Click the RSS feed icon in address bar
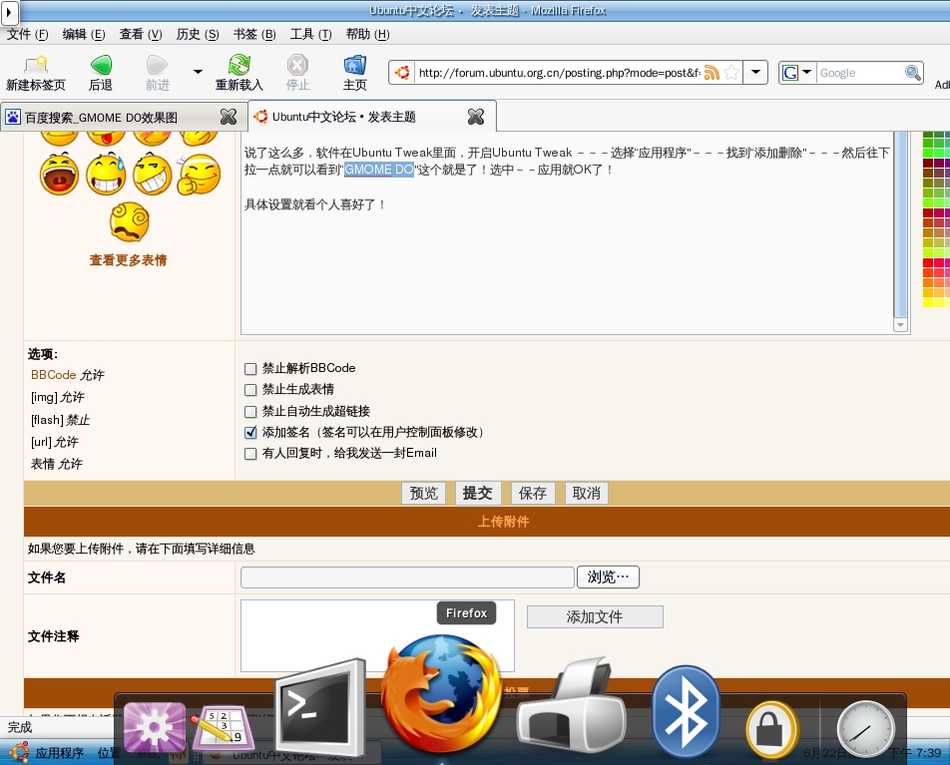950x765 pixels. coord(712,73)
